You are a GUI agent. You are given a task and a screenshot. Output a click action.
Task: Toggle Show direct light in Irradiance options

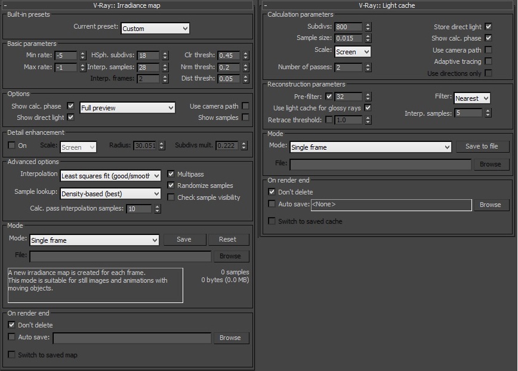70,117
